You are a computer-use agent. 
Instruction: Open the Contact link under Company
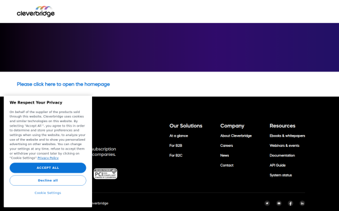tap(227, 165)
